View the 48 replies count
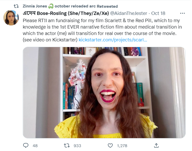The width and height of the screenshot is (192, 151). (35, 146)
